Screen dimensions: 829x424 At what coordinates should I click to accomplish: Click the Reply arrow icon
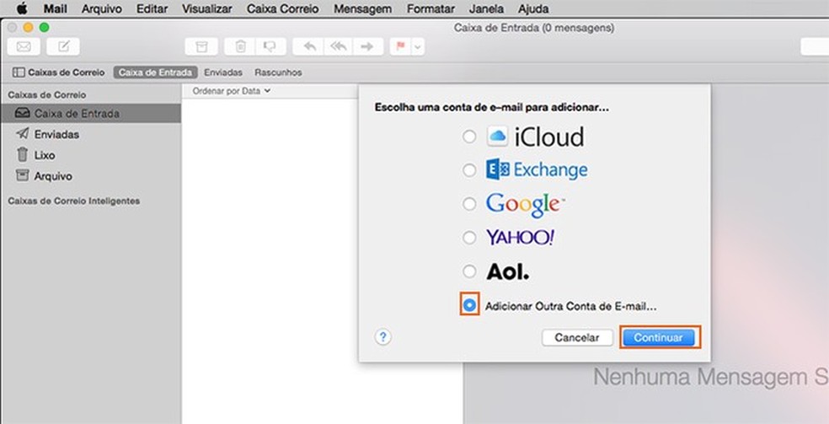click(310, 46)
